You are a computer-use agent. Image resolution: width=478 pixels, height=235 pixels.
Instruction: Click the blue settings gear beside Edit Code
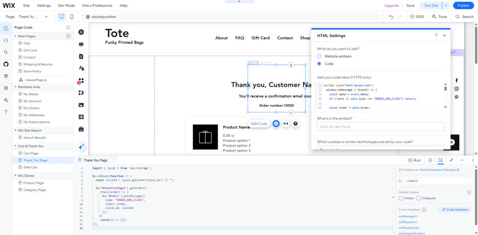click(x=276, y=124)
